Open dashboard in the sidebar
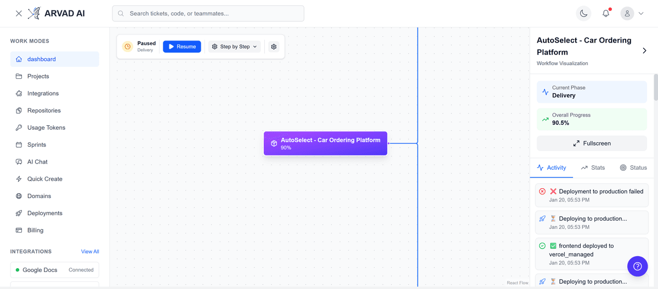Screen dimensions: 658x289 point(55,59)
